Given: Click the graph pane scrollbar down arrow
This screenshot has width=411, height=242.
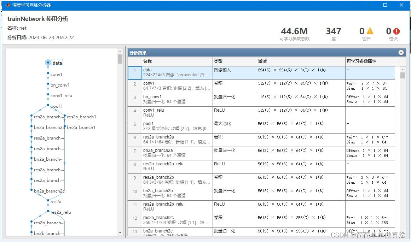Looking at the screenshot, I should 120,232.
